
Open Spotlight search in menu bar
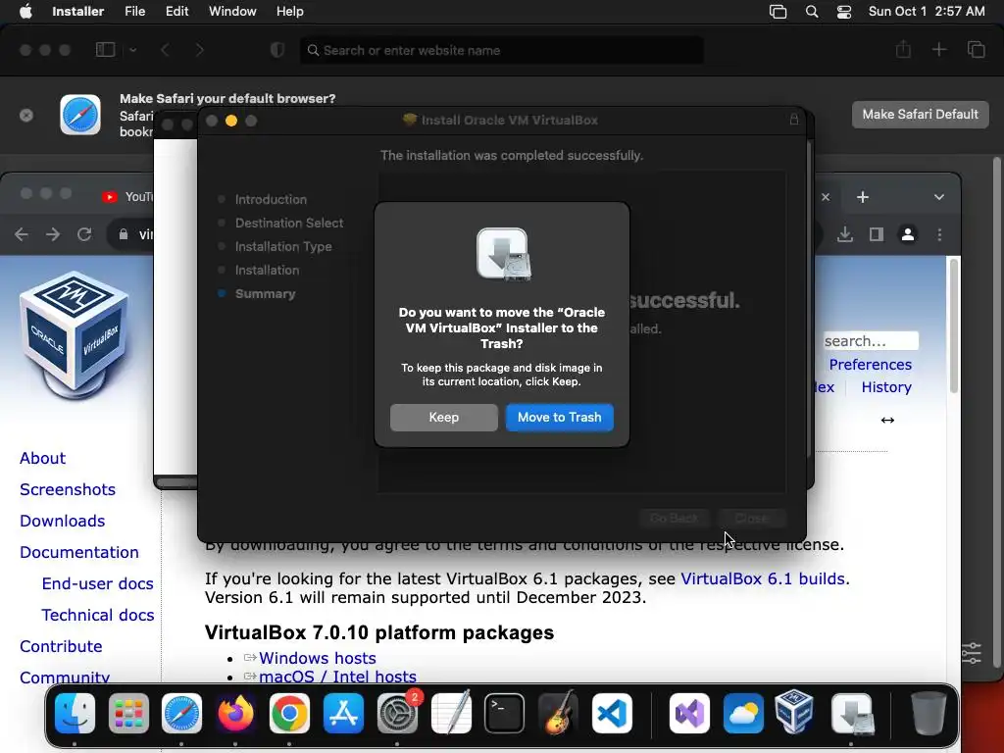coord(812,12)
